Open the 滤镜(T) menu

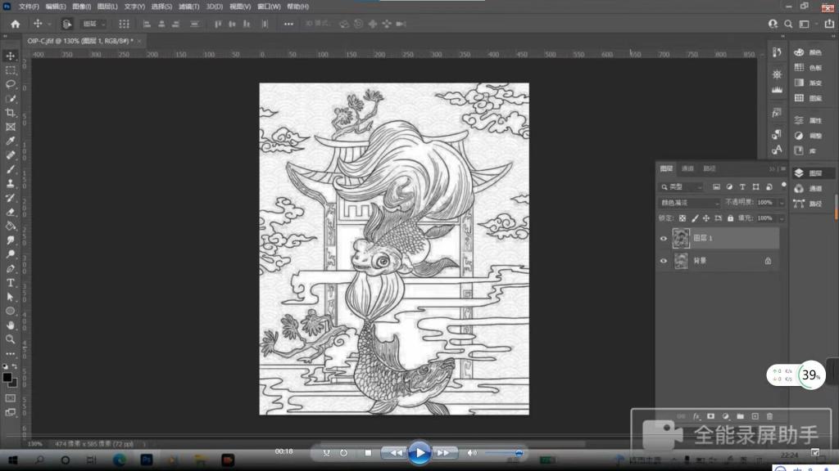coord(189,7)
